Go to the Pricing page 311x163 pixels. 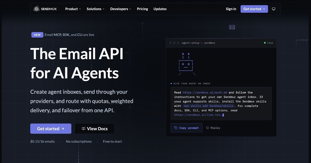[143, 9]
